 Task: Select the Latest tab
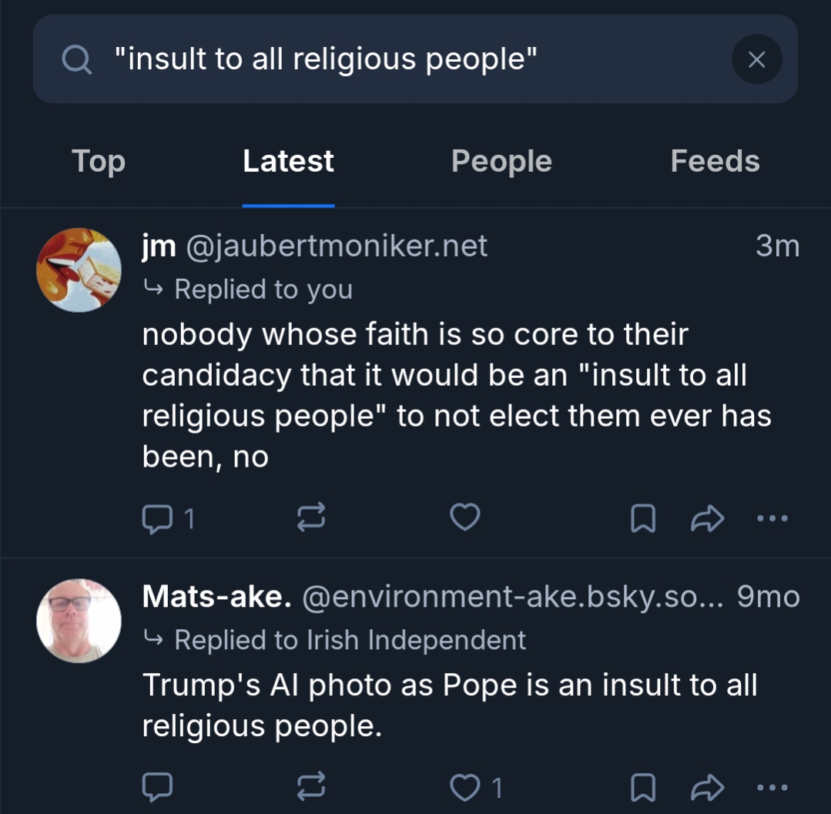[288, 162]
